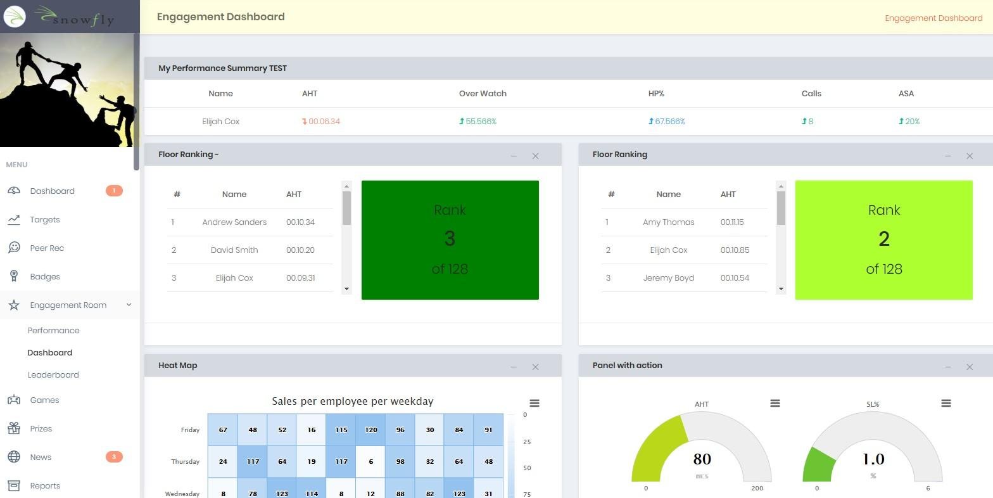Open Targets via its chart icon
The width and height of the screenshot is (993, 498).
14,219
